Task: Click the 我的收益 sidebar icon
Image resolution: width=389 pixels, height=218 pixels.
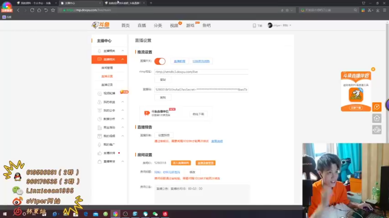Action: (x=100, y=102)
